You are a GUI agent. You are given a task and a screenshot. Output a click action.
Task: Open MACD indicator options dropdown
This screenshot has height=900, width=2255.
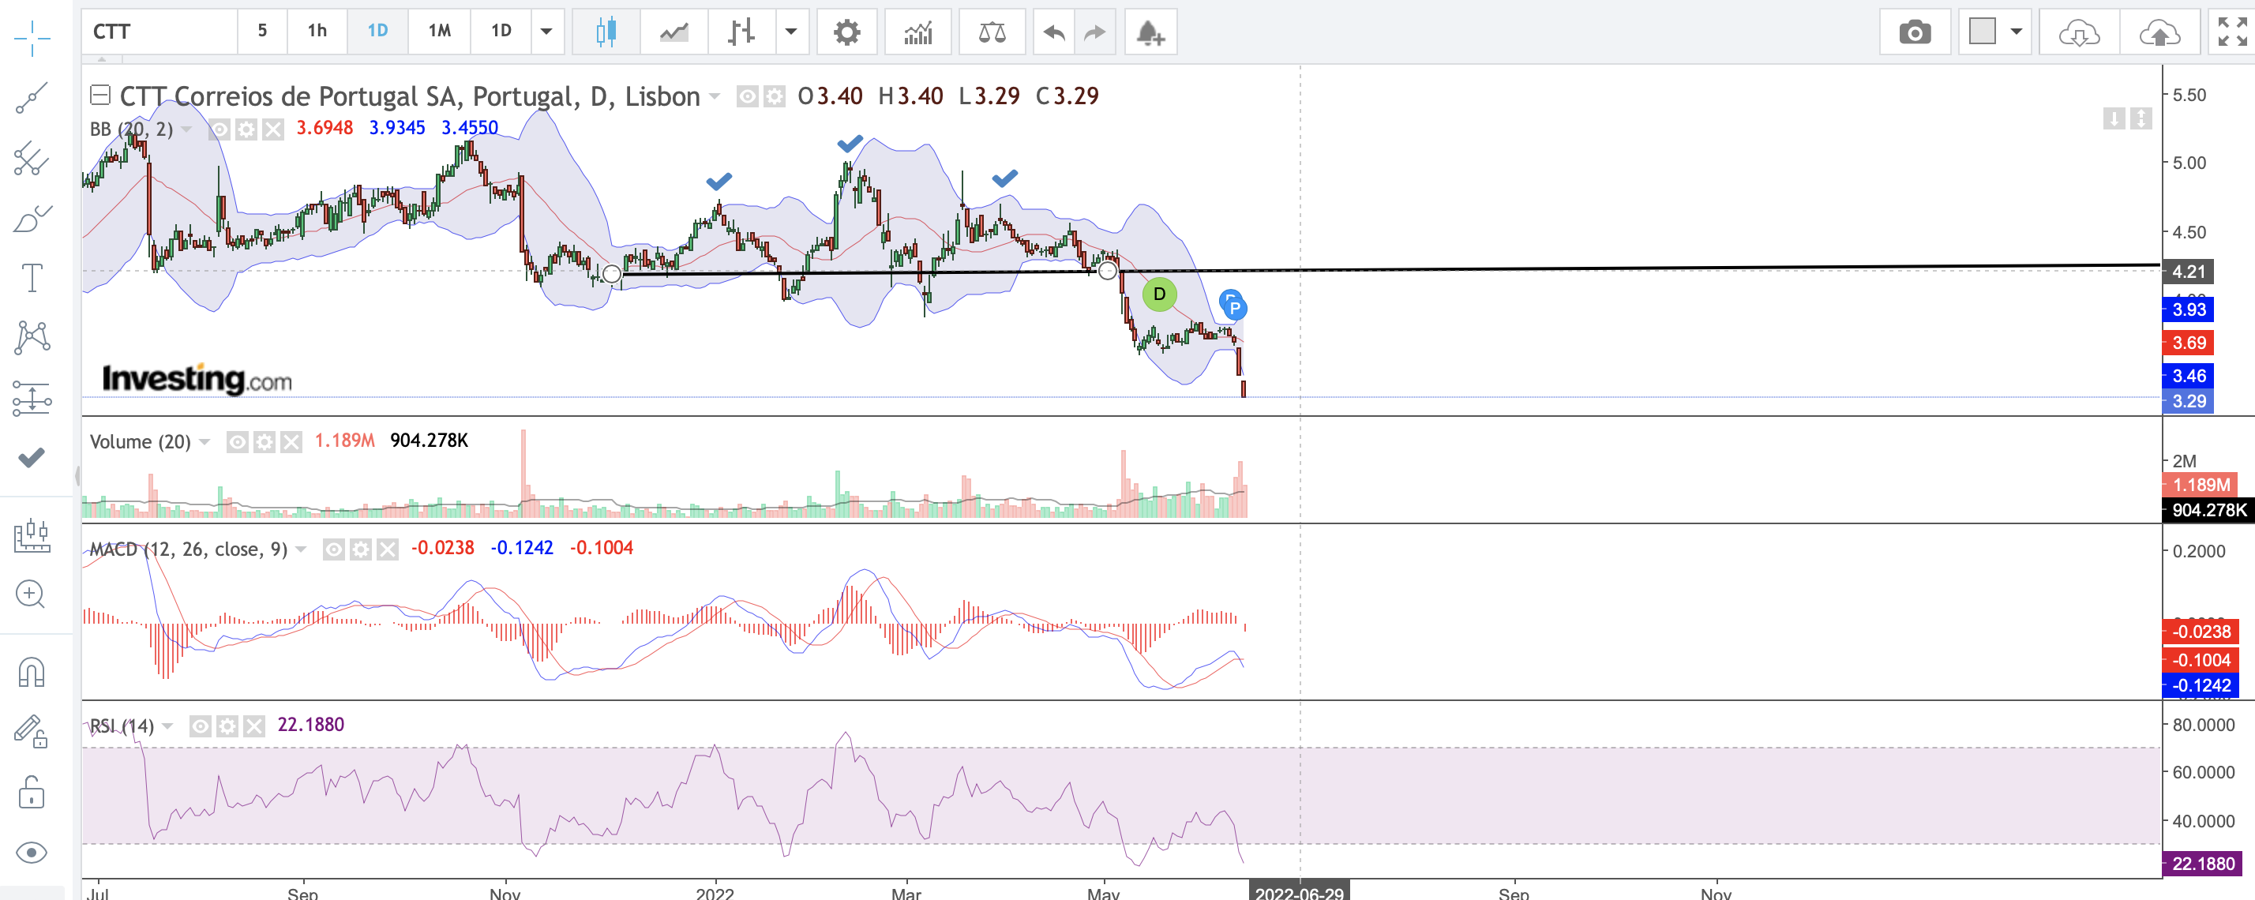301,549
